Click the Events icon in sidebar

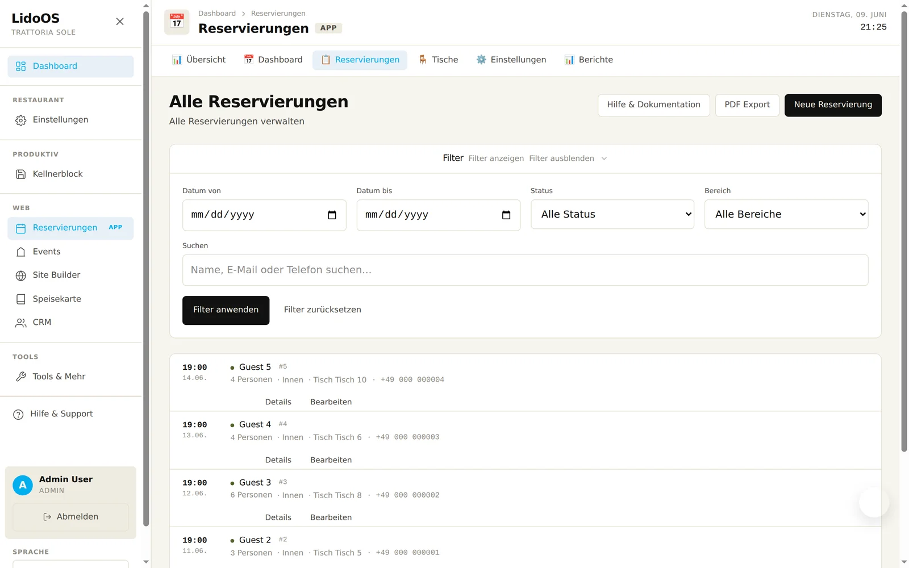point(21,252)
